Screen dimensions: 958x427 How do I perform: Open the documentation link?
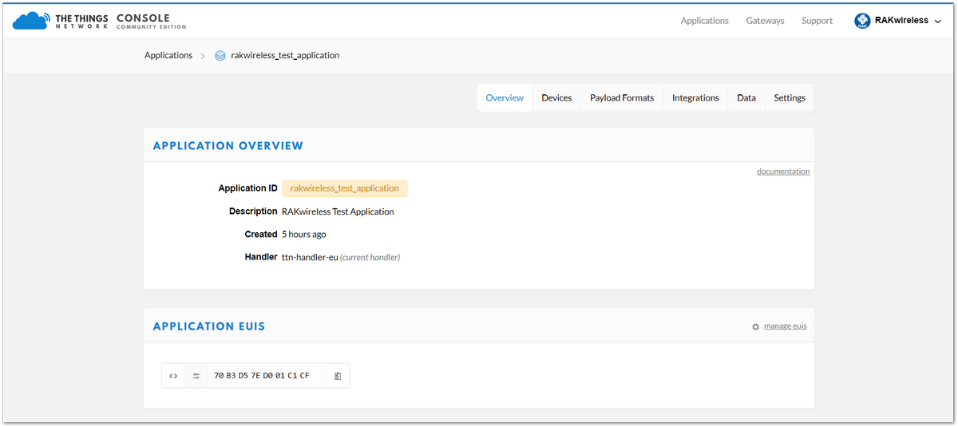[783, 172]
